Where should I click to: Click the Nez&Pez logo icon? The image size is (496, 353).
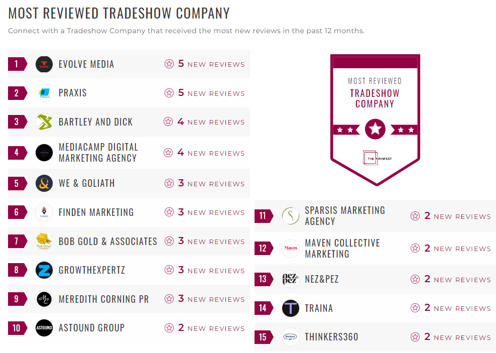click(x=291, y=279)
